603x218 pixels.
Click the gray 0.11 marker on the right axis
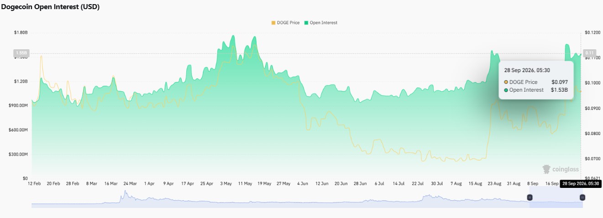click(x=590, y=53)
